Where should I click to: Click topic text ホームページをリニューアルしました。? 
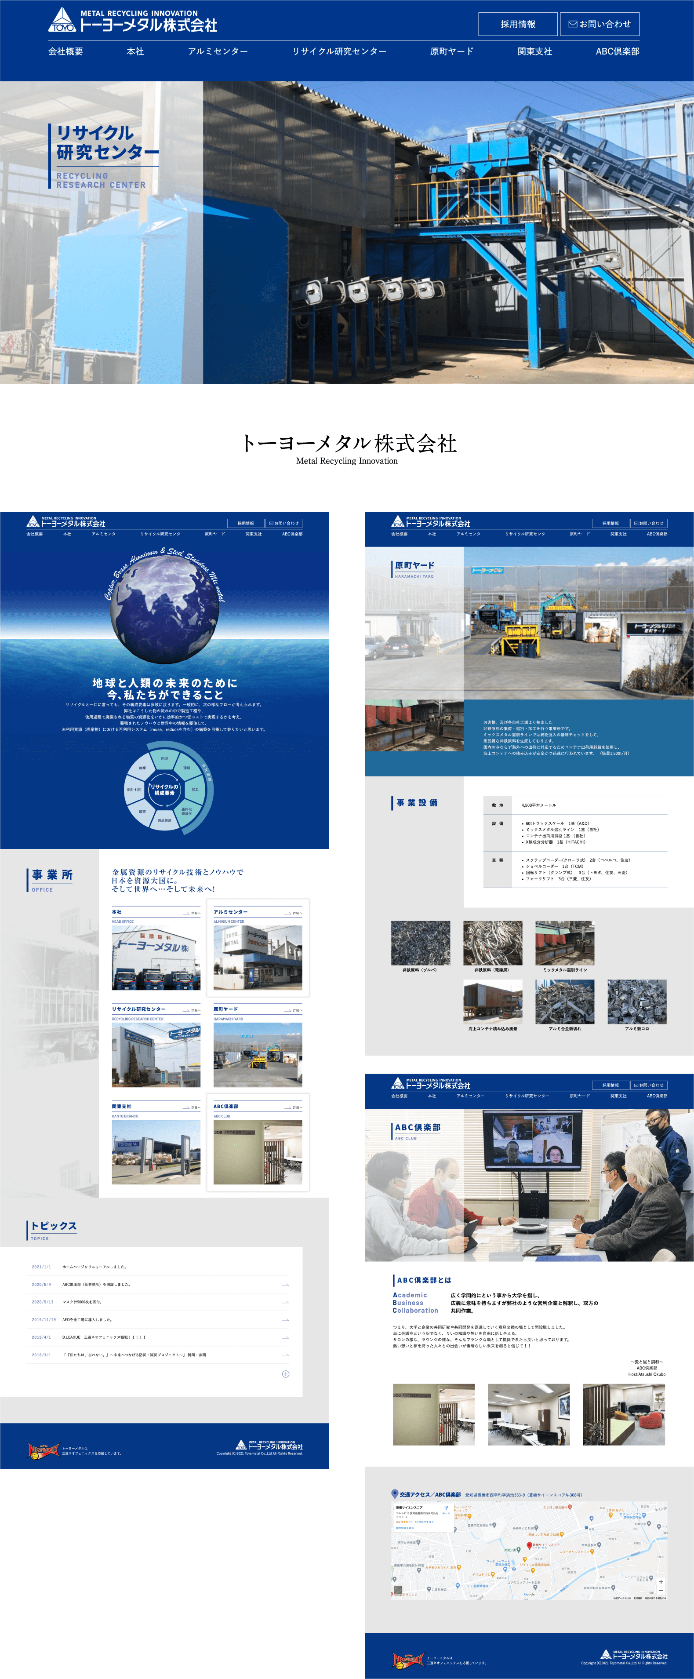[95, 1267]
